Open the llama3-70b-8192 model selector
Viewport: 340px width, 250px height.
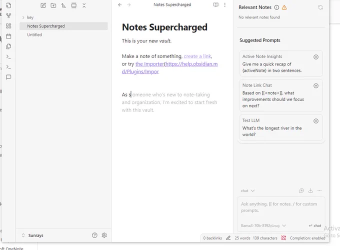coord(263,225)
